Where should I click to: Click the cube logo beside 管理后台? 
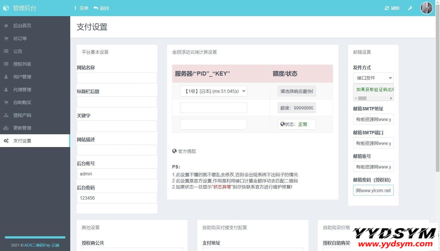tap(6, 8)
